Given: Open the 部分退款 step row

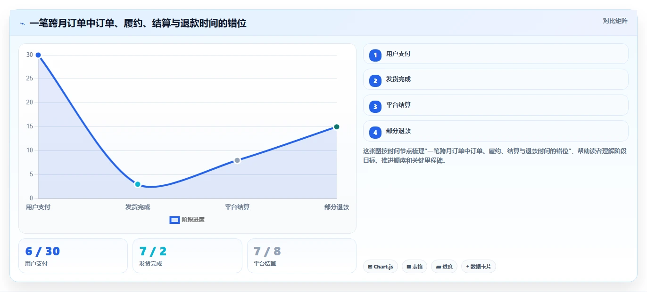Looking at the screenshot, I should pyautogui.click(x=496, y=131).
